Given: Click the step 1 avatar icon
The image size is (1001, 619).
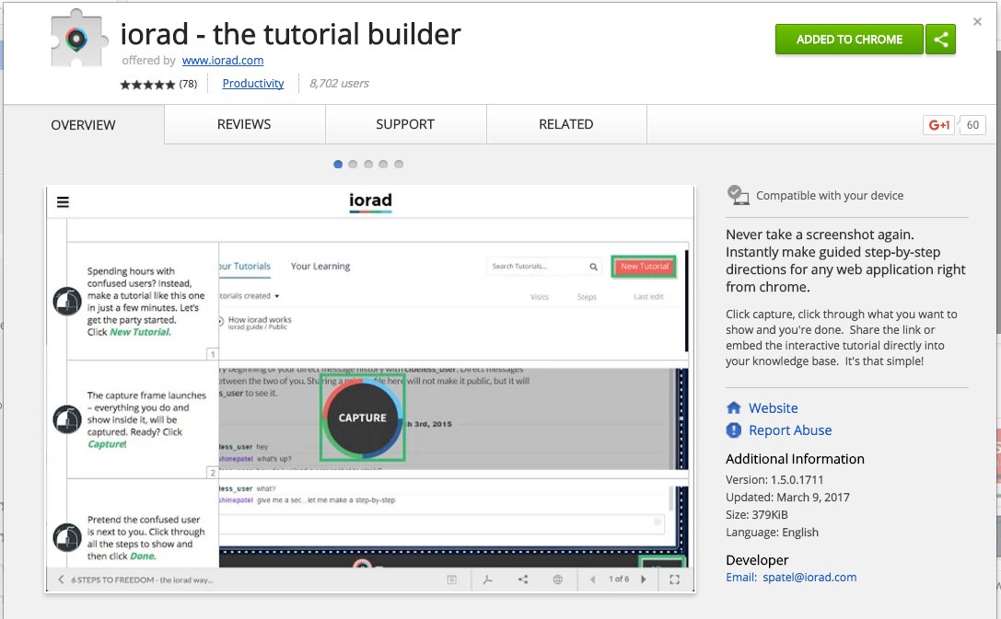Looking at the screenshot, I should click(67, 302).
